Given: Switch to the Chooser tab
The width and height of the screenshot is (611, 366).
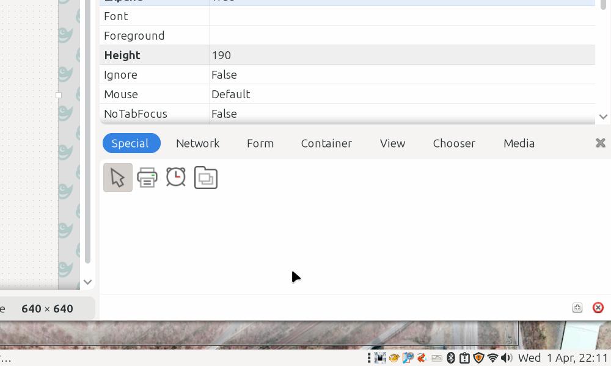Looking at the screenshot, I should [454, 143].
